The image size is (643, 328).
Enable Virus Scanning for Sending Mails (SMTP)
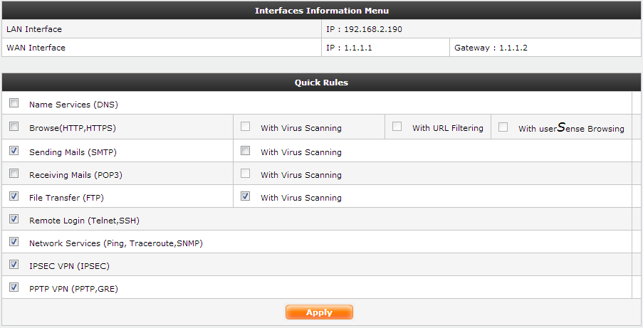click(x=245, y=151)
